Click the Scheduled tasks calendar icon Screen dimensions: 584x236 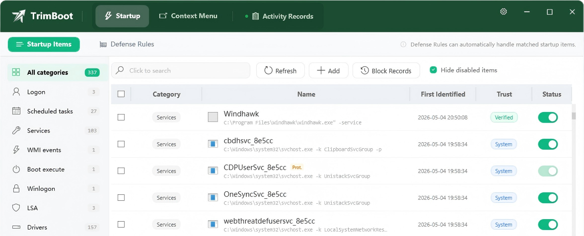click(16, 111)
